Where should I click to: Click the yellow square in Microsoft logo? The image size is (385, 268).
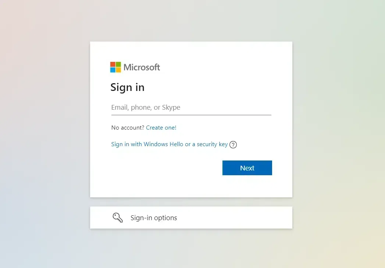pos(118,70)
